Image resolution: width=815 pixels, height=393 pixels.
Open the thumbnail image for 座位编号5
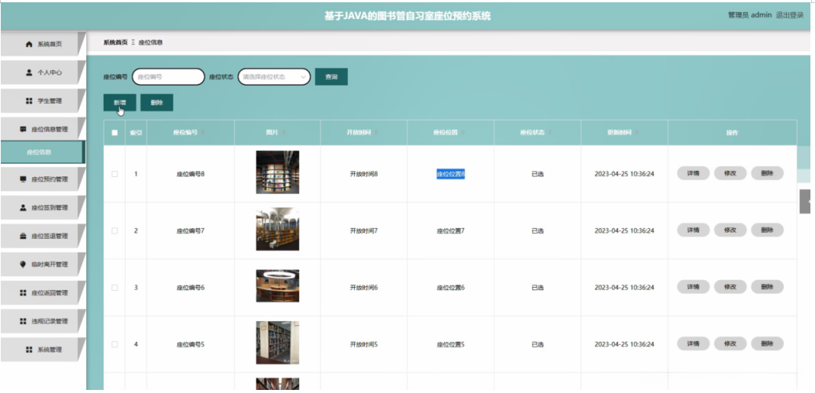tap(278, 343)
